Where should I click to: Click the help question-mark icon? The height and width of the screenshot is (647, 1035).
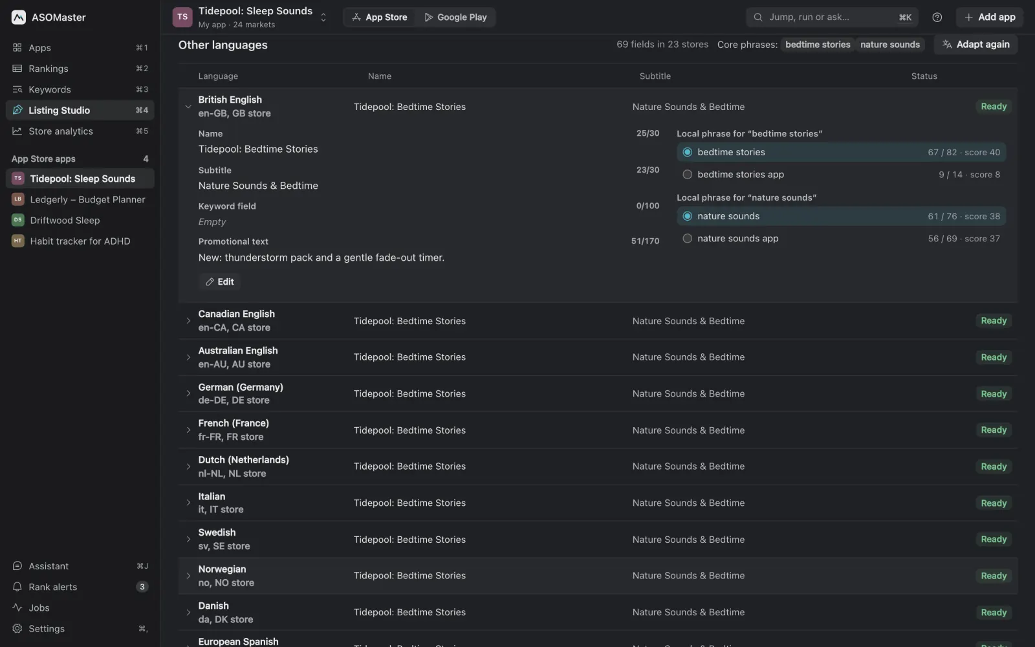(x=937, y=17)
